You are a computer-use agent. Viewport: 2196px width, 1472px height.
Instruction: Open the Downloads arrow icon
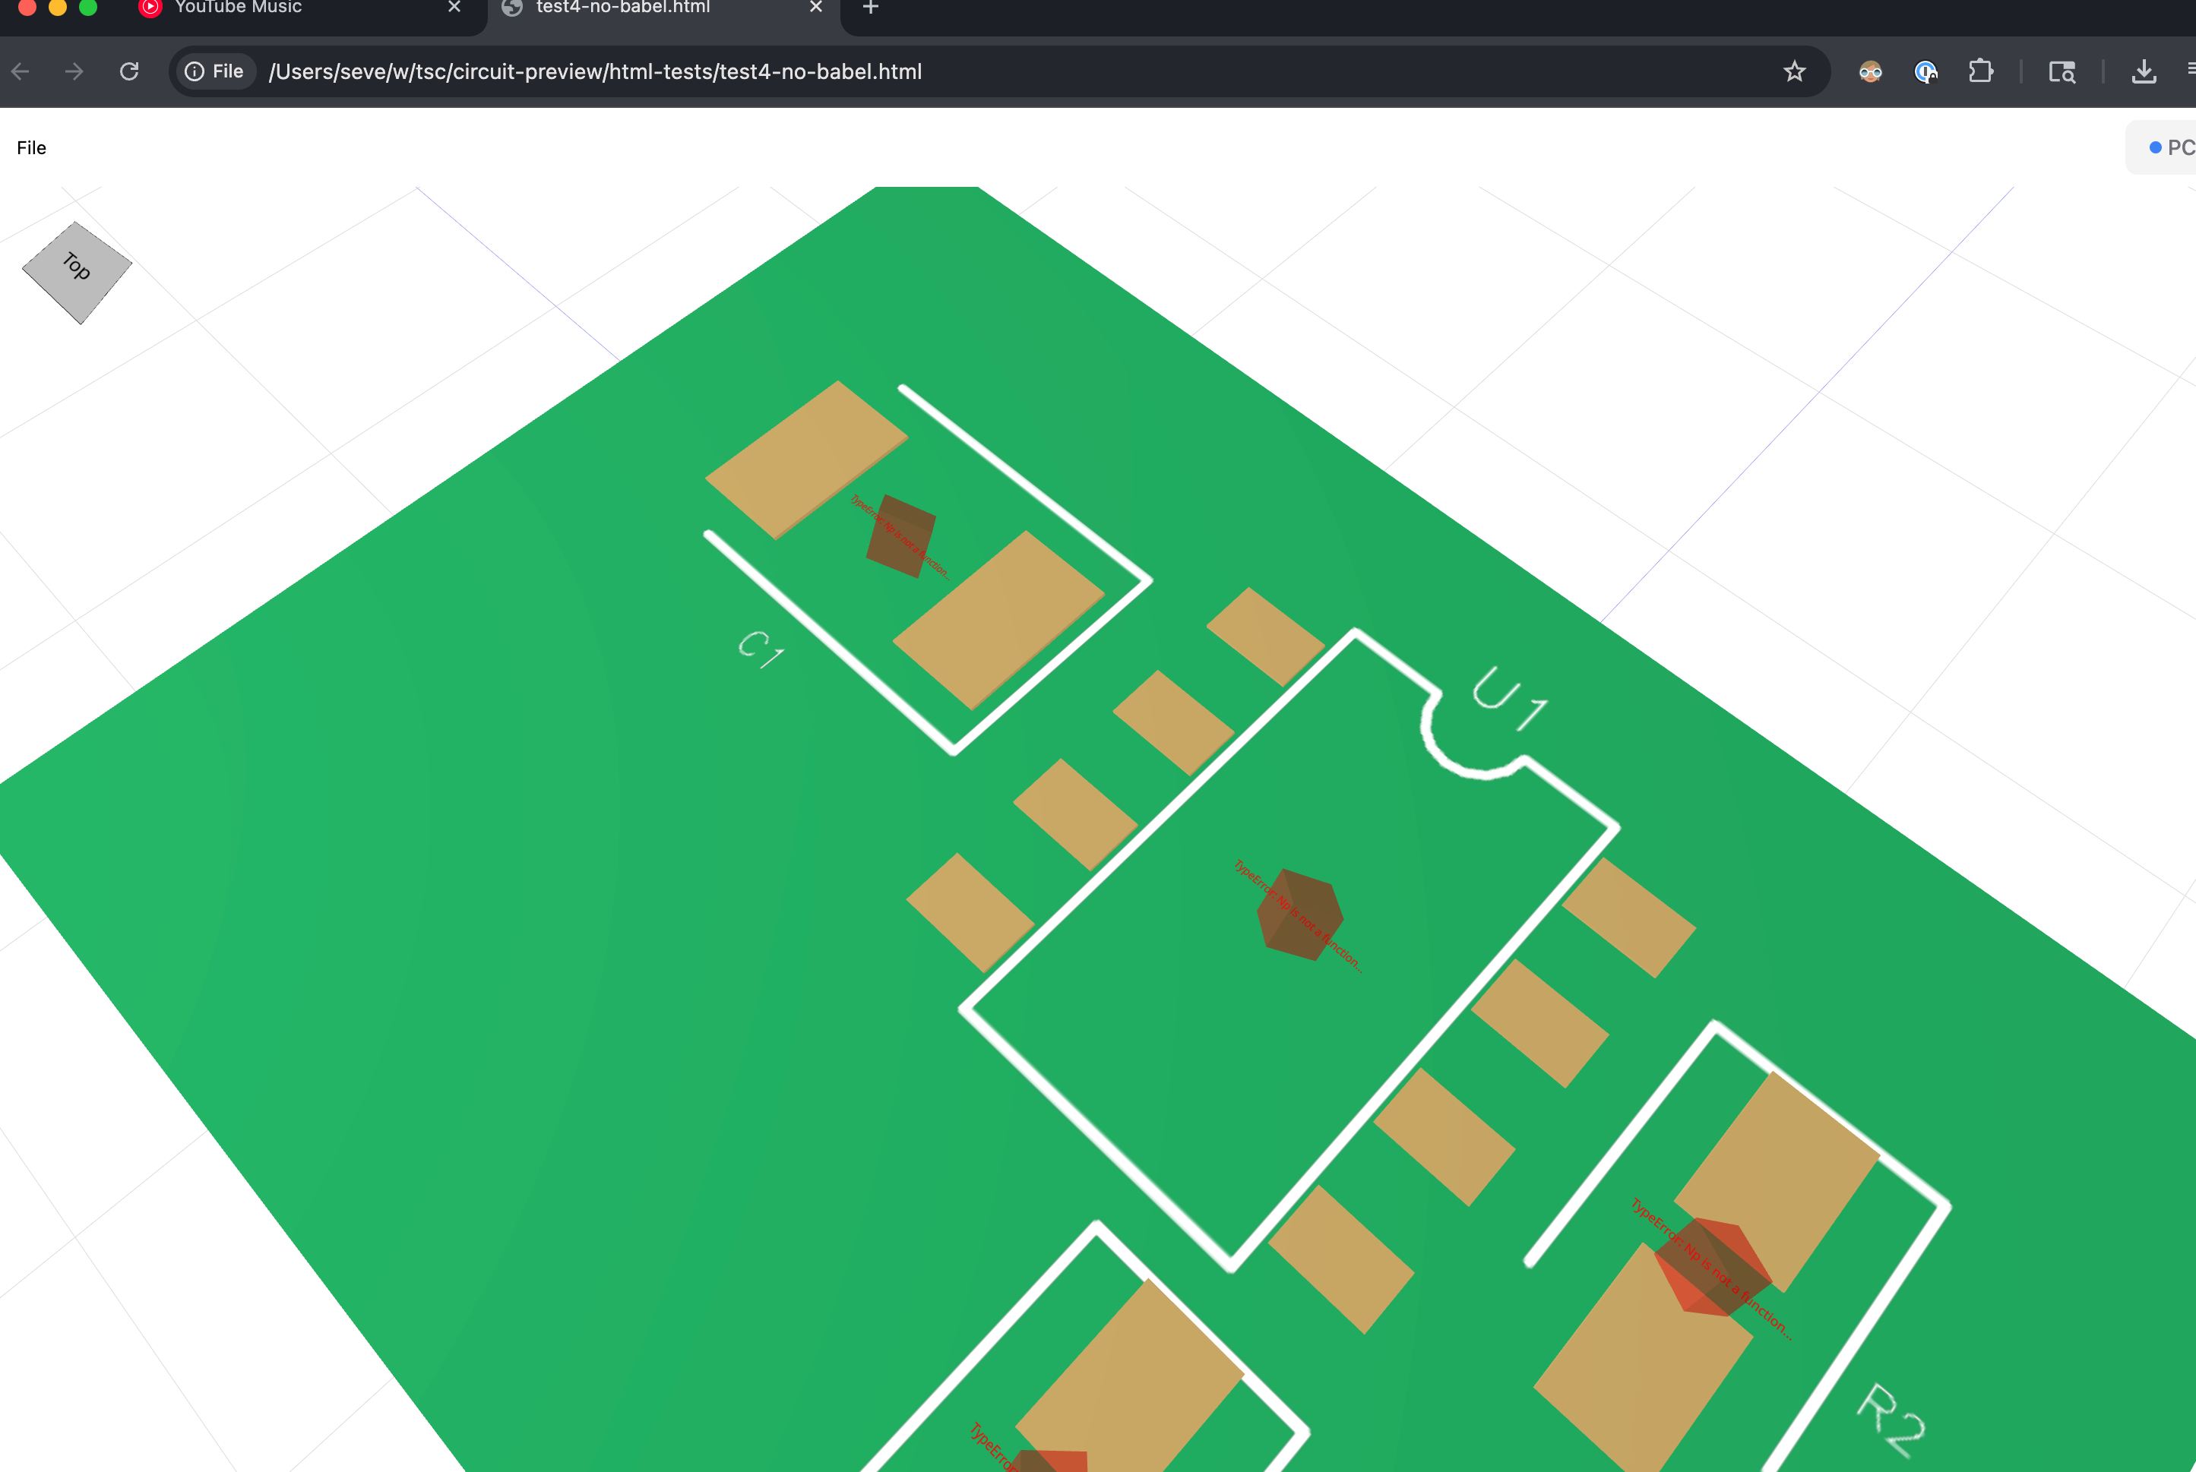2144,71
